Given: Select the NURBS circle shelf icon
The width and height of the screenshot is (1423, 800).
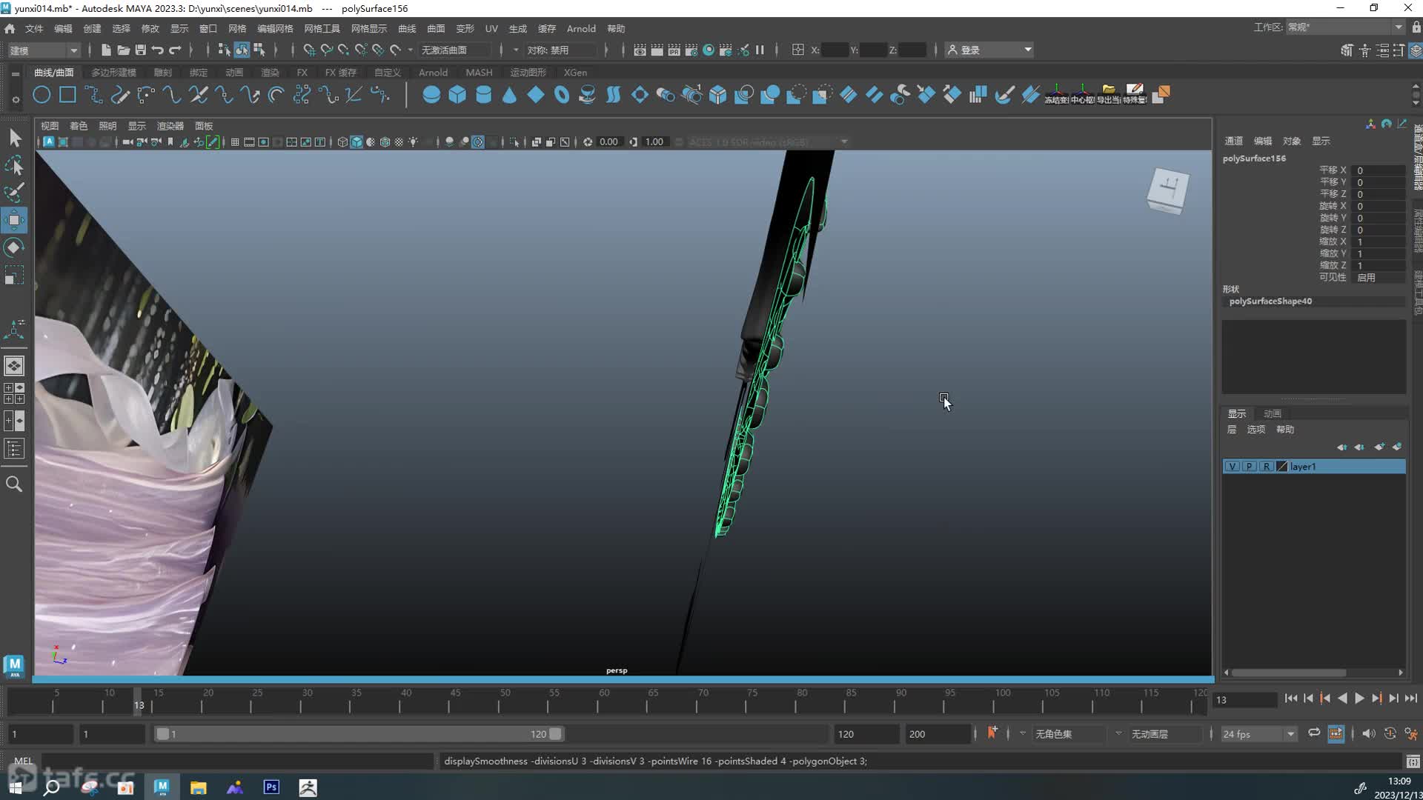Looking at the screenshot, I should click(x=42, y=95).
